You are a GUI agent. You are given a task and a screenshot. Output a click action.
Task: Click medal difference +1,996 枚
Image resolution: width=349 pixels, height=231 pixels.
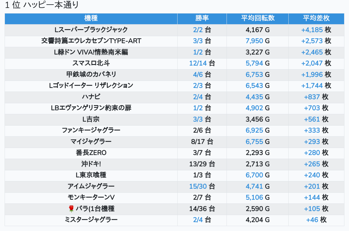point(316,74)
